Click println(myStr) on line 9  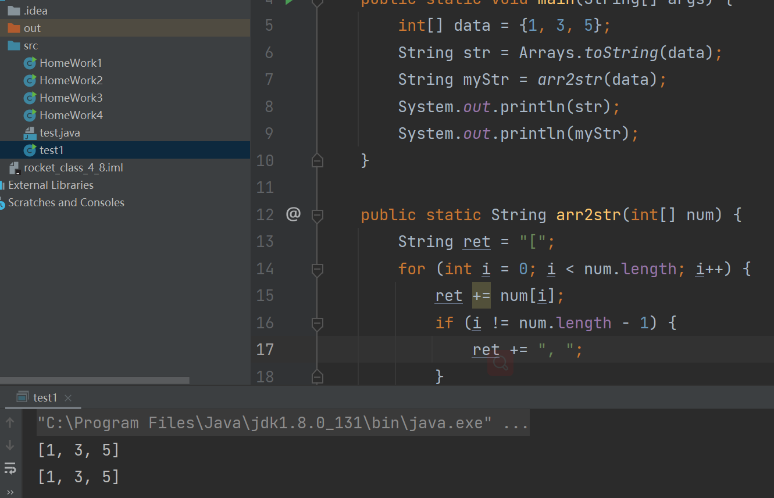coord(565,134)
